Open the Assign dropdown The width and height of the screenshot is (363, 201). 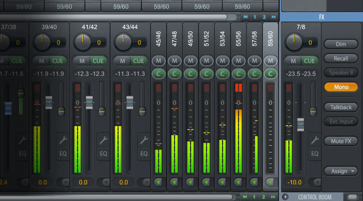pos(341,171)
